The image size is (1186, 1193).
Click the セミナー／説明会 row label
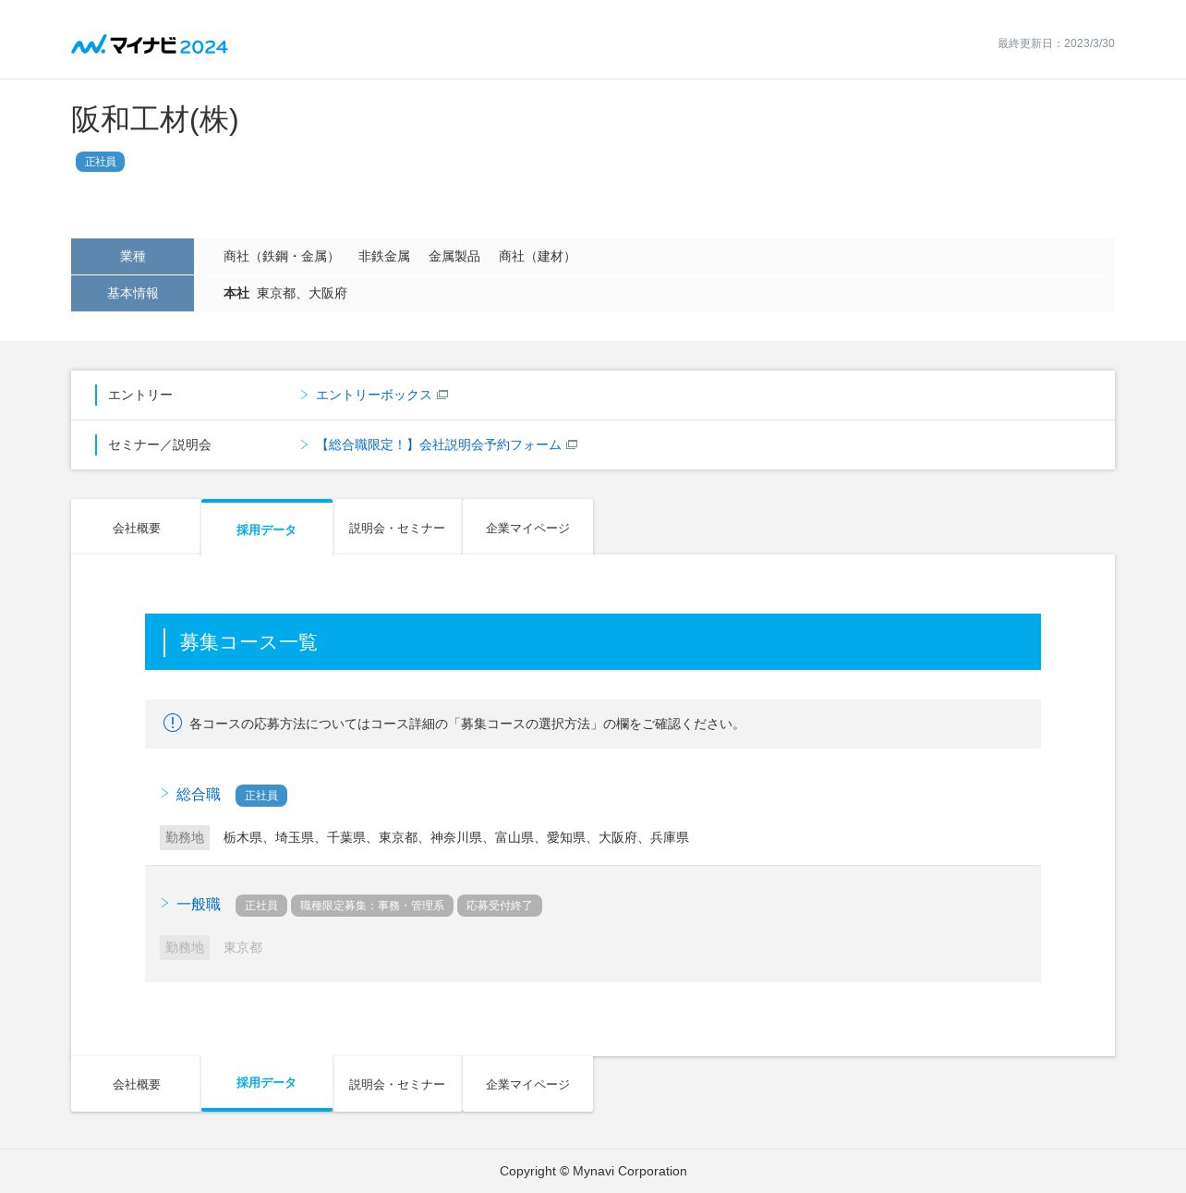pos(160,445)
